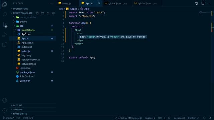Change end of line sequence LF

pos(170,118)
